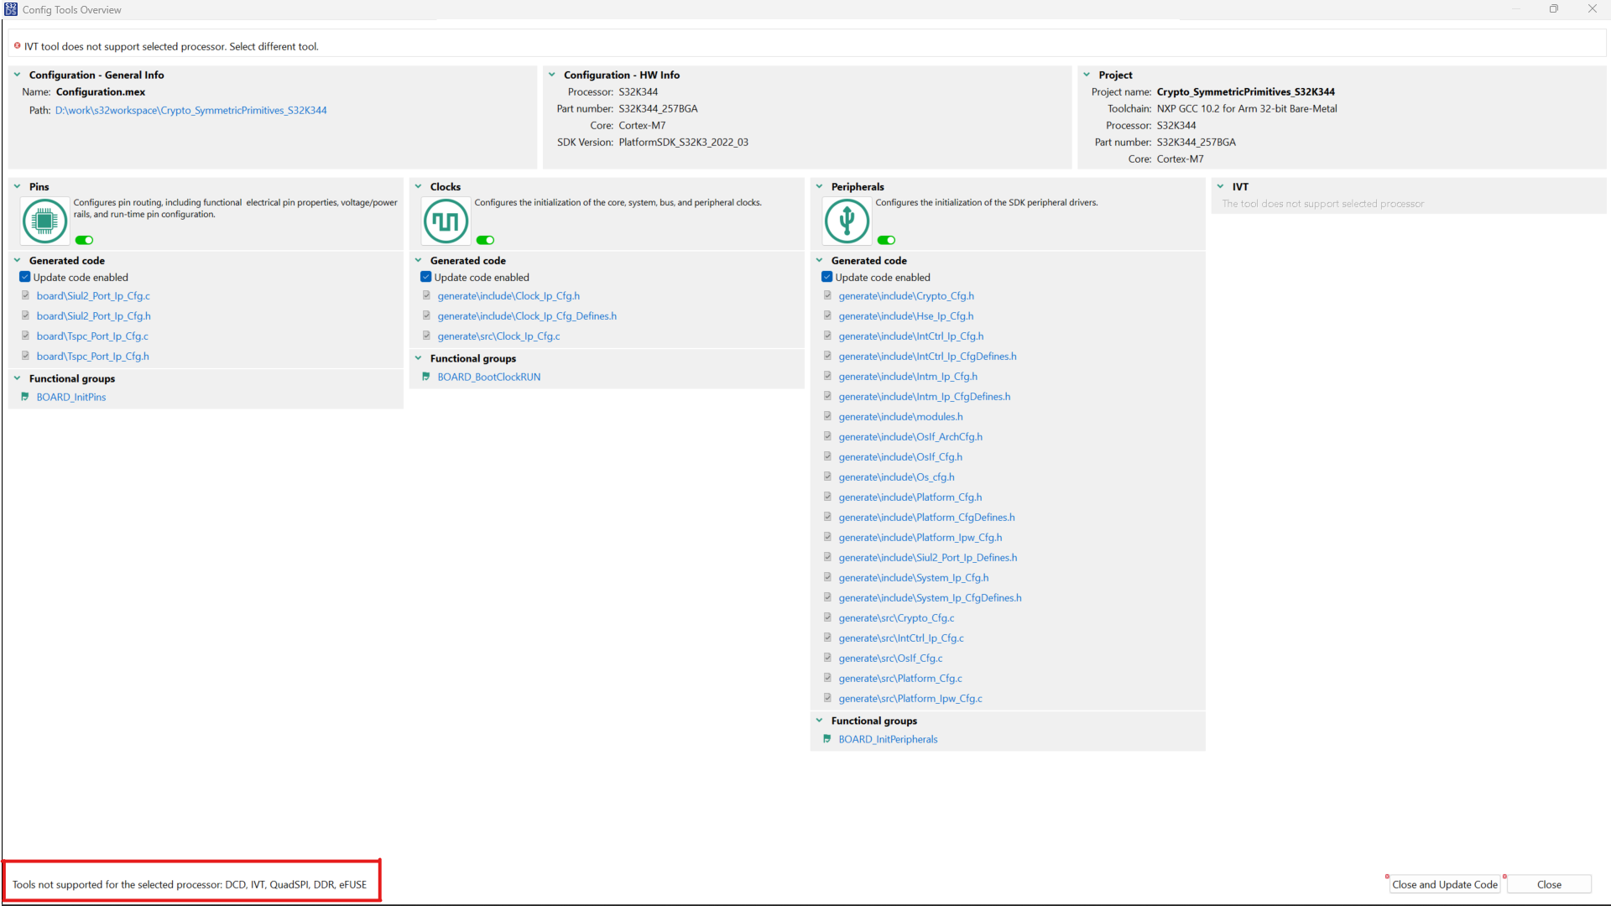Viewport: 1611px width, 906px height.
Task: Click file icon beside Siul2_Port_Ip_Cfg.c
Action: click(x=25, y=295)
